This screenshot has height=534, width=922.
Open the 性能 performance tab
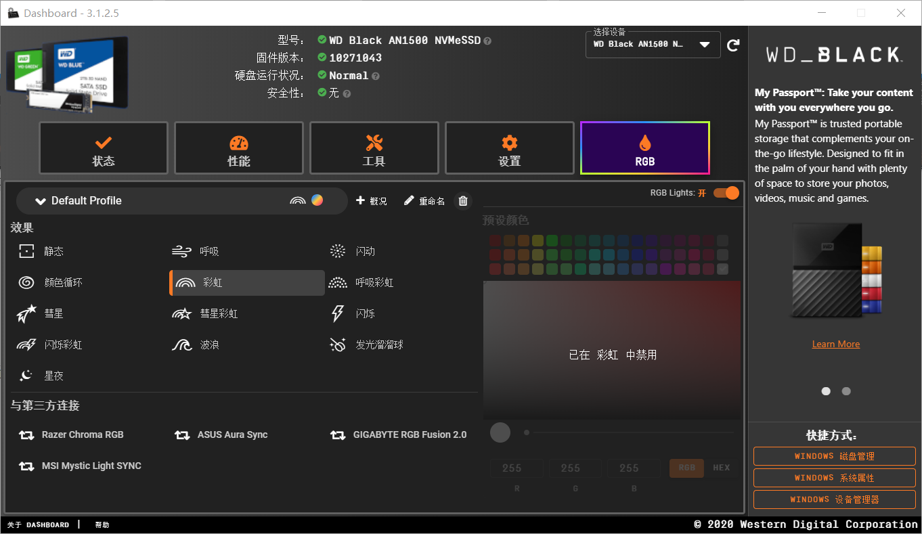pos(239,148)
